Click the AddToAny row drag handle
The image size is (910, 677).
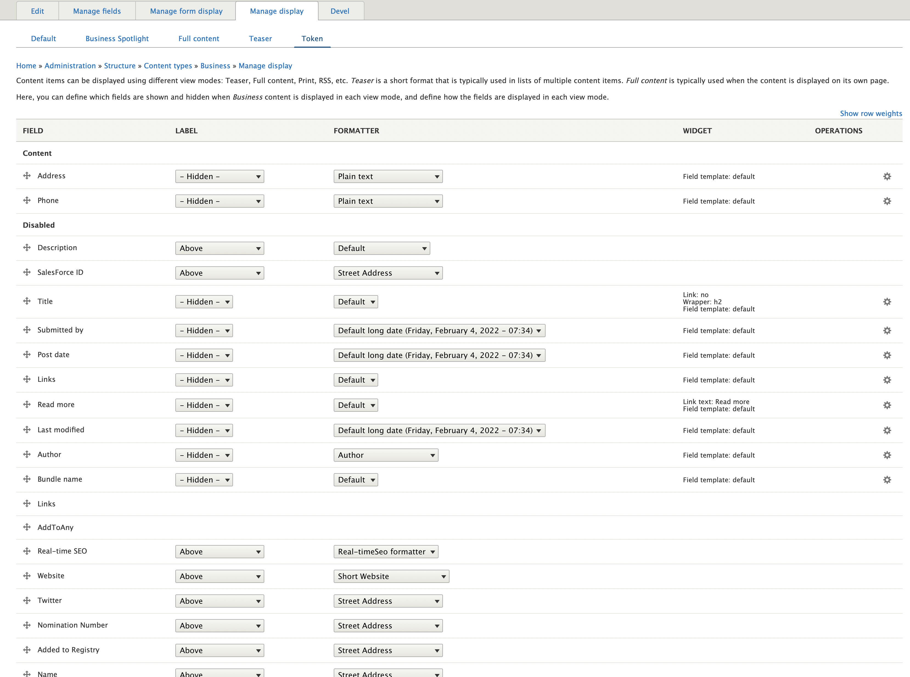coord(27,527)
